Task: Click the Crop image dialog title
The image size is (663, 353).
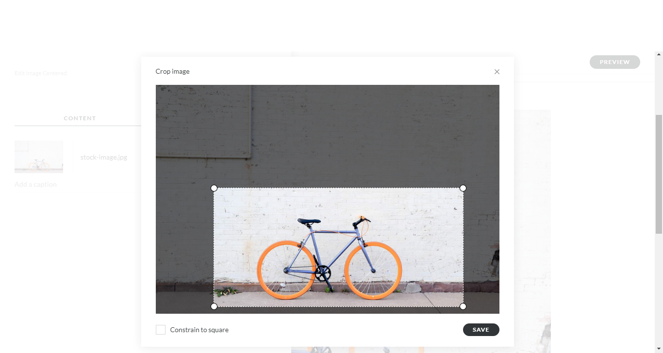Action: (172, 71)
